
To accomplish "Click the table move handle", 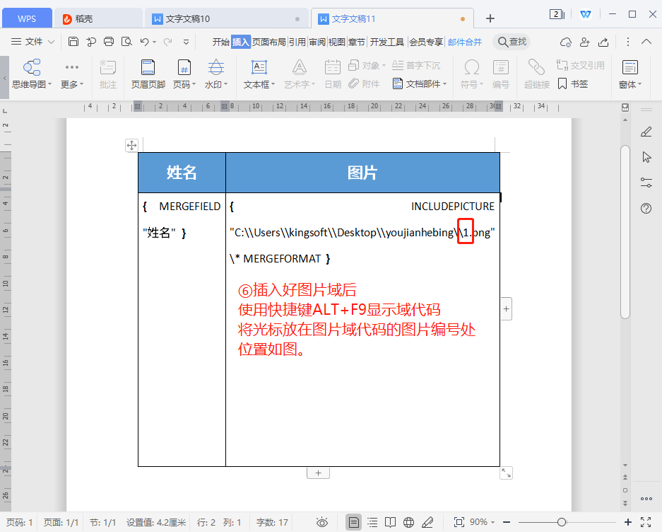I will click(131, 145).
